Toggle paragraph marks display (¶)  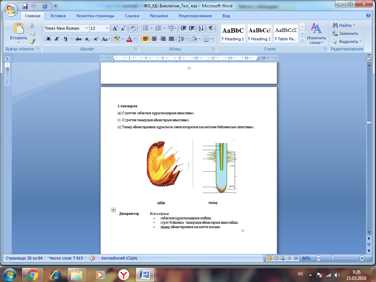click(210, 28)
